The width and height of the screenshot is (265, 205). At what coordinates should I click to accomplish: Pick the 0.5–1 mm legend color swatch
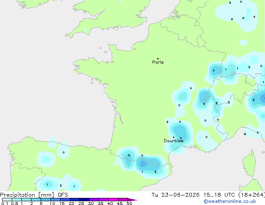click(x=17, y=200)
